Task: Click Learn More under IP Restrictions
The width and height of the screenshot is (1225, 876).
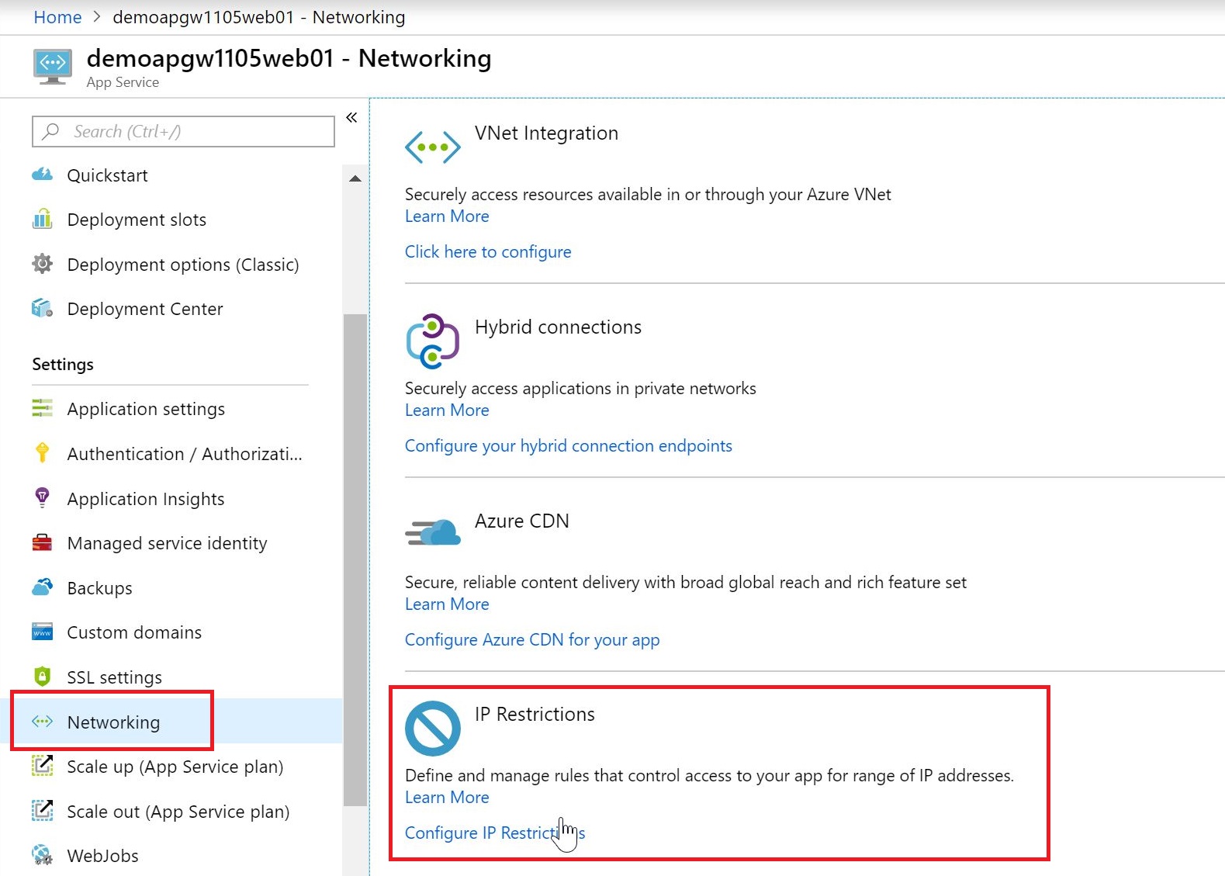Action: 447,798
